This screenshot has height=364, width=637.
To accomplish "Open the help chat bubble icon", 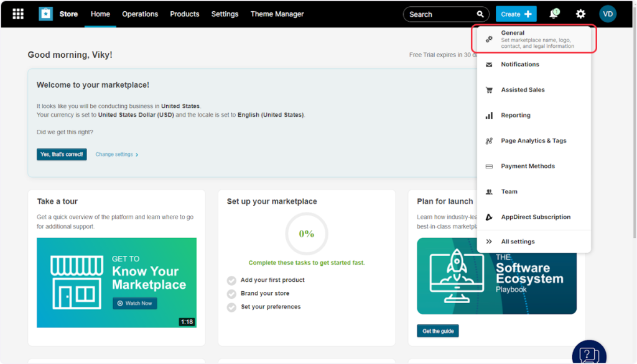I will [x=588, y=354].
